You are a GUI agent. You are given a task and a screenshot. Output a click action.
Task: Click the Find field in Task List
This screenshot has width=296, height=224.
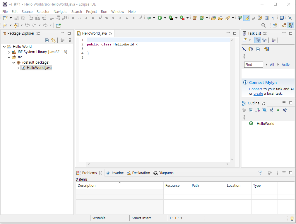point(254,65)
